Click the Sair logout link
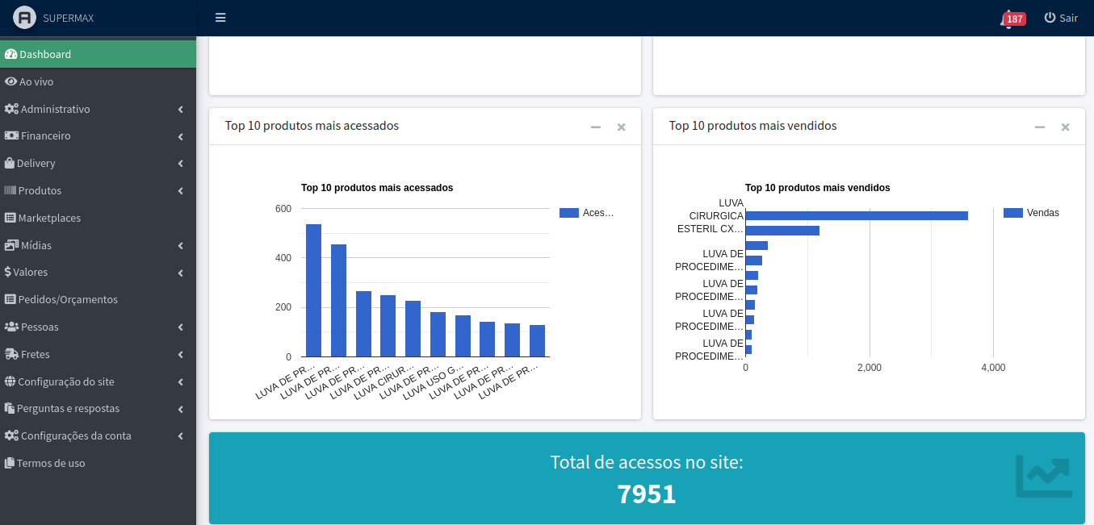The image size is (1094, 525). click(1061, 18)
